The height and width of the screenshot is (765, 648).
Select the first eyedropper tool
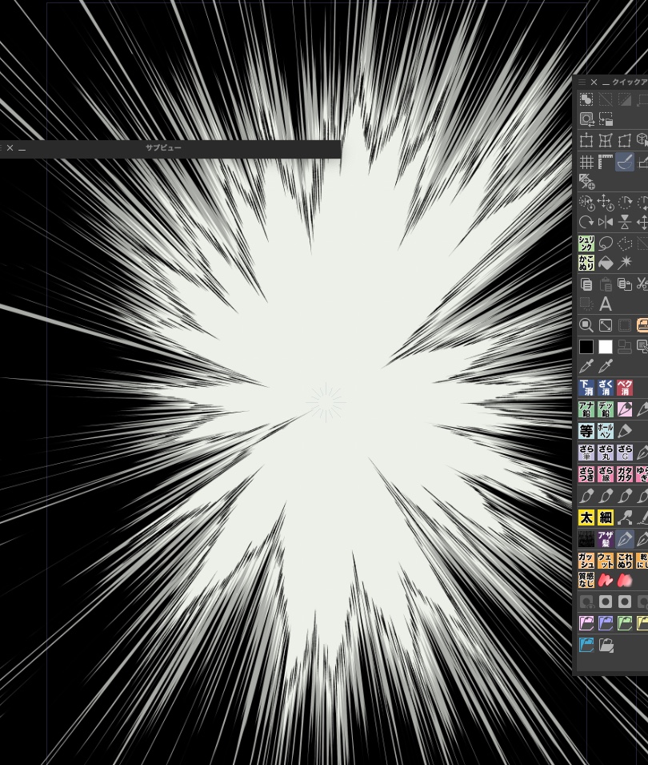[586, 366]
